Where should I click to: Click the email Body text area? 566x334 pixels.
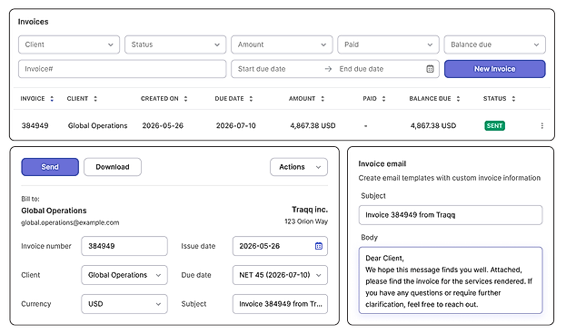tap(451, 280)
